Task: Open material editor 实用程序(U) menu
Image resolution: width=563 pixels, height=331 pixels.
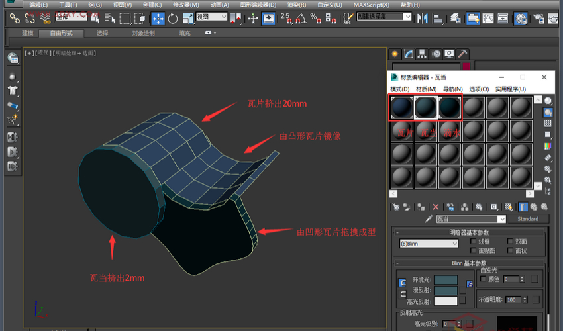Action: coord(511,89)
